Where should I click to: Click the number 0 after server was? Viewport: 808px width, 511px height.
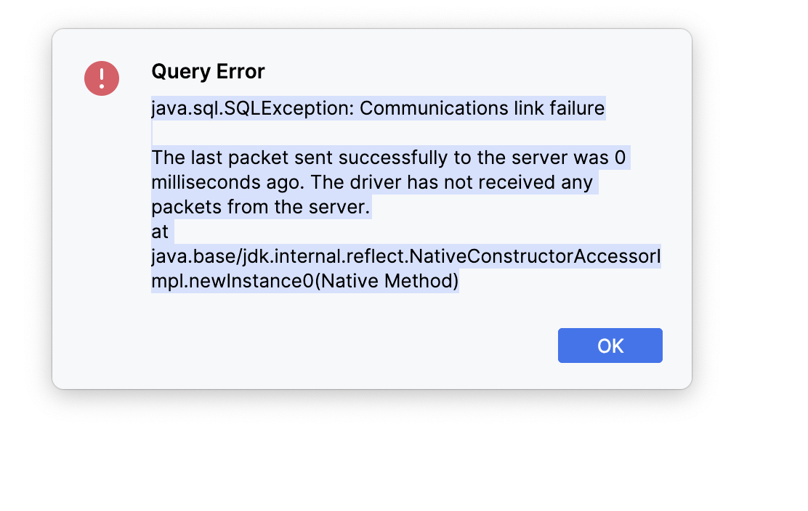tap(620, 158)
